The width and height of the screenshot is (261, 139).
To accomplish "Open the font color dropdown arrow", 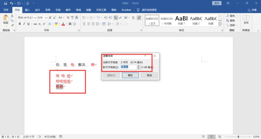I will click(67, 24).
